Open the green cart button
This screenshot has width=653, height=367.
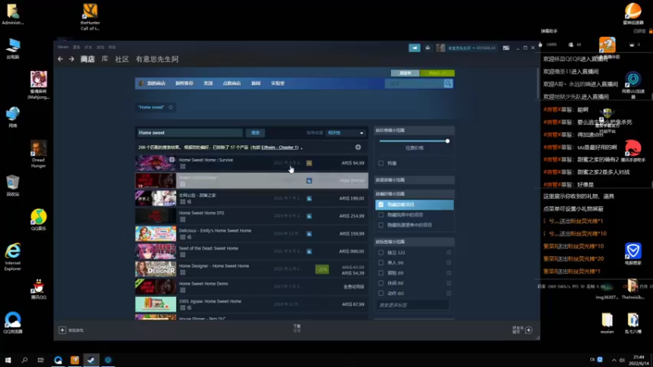(x=438, y=73)
